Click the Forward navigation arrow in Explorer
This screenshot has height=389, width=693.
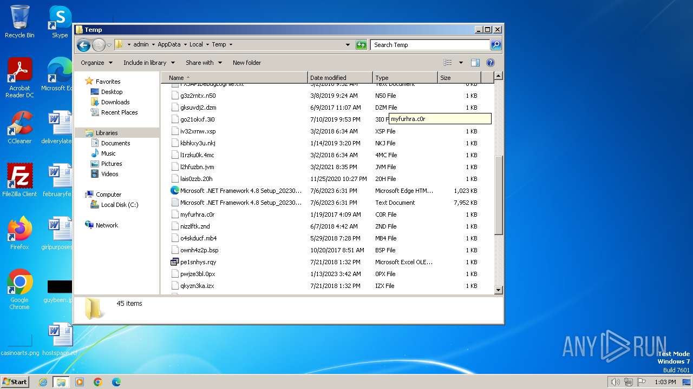(99, 45)
